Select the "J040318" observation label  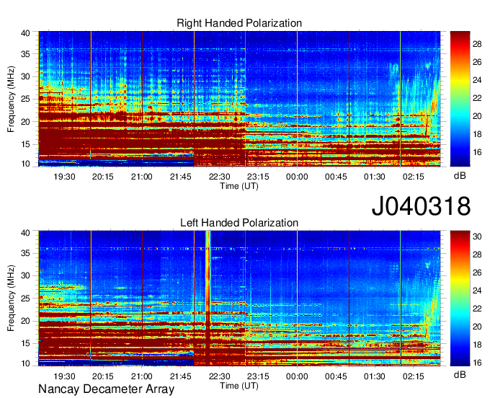(x=421, y=205)
